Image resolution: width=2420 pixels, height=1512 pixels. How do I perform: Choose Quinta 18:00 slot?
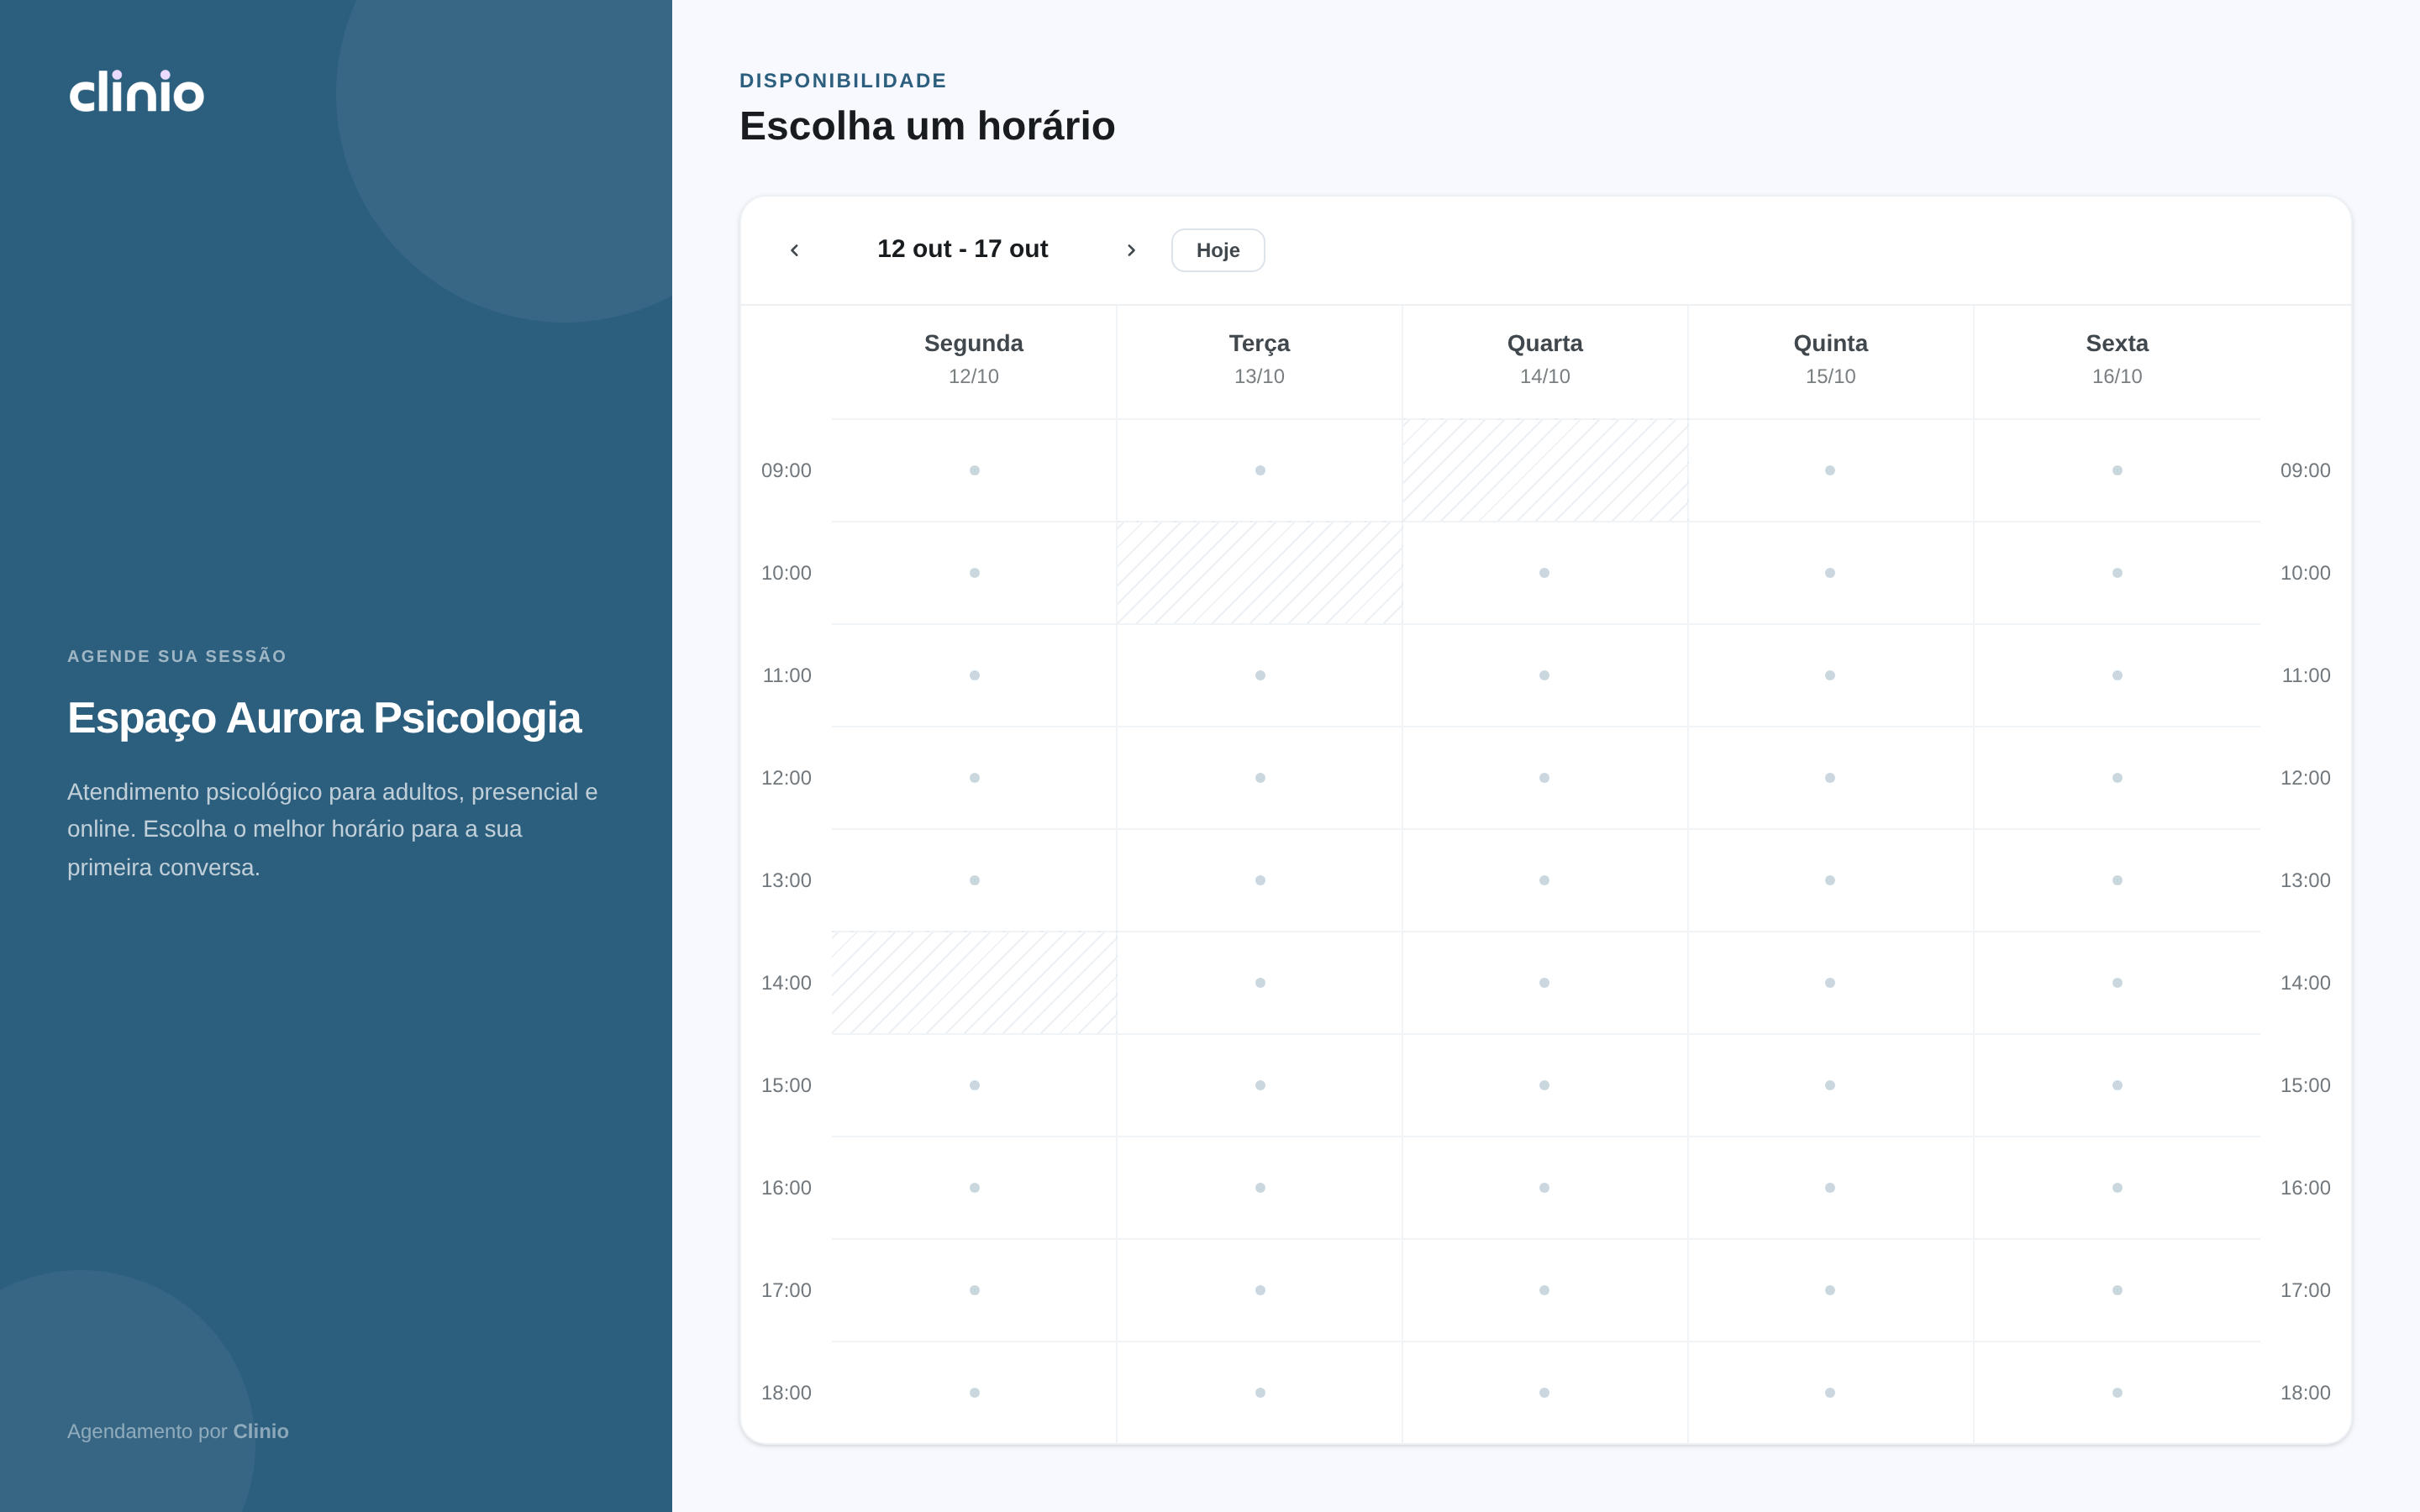tap(1830, 1393)
